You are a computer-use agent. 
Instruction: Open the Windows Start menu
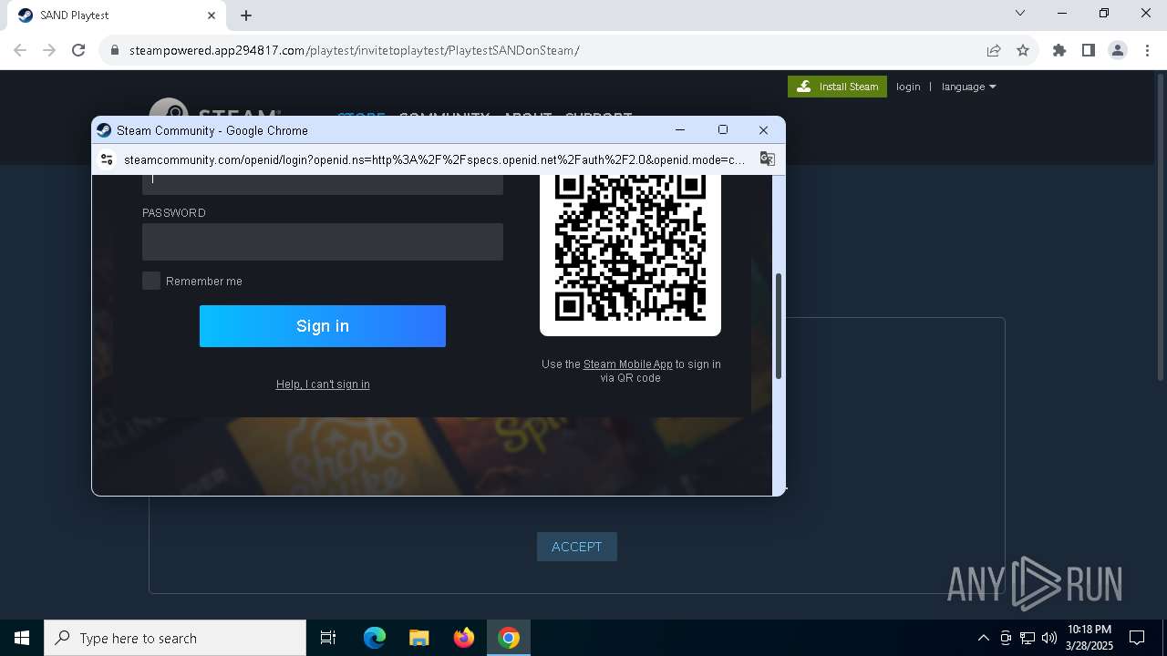[x=22, y=638]
